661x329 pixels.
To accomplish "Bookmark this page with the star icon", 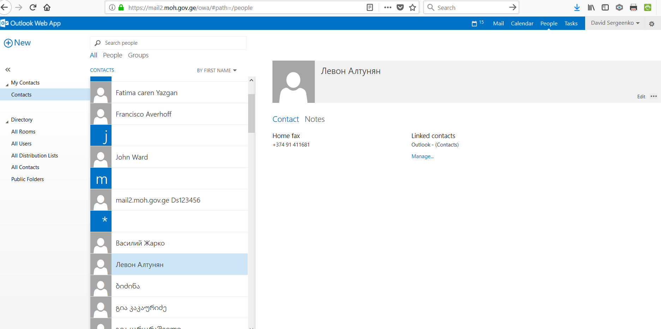I will (x=413, y=7).
